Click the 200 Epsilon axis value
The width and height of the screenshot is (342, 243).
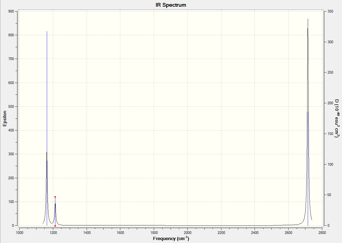pyautogui.click(x=11, y=178)
